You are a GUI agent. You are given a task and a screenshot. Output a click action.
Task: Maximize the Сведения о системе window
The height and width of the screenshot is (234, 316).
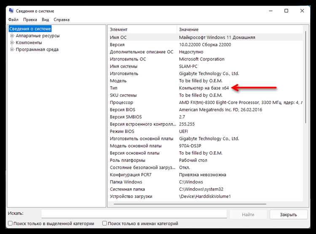click(286, 11)
